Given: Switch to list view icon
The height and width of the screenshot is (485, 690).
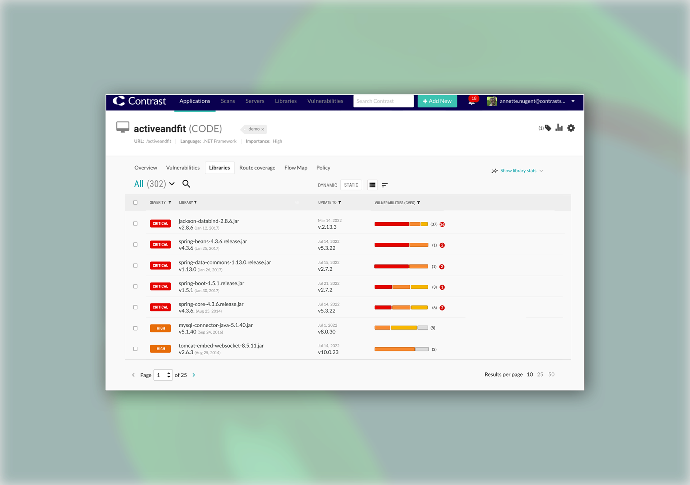Looking at the screenshot, I should tap(372, 185).
